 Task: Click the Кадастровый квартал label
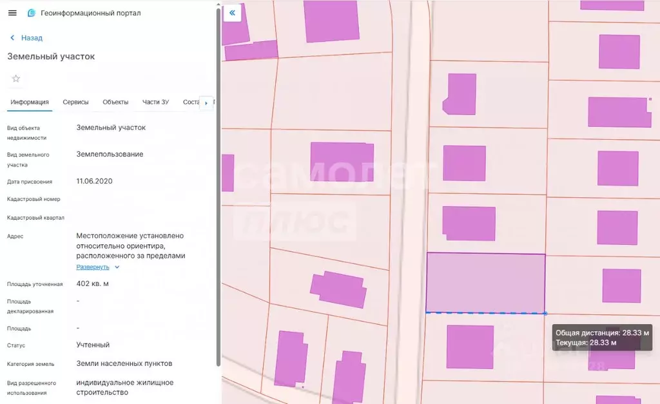(x=36, y=218)
